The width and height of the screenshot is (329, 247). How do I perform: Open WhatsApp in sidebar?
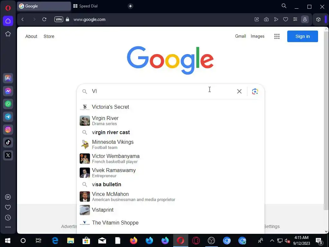[x=8, y=104]
